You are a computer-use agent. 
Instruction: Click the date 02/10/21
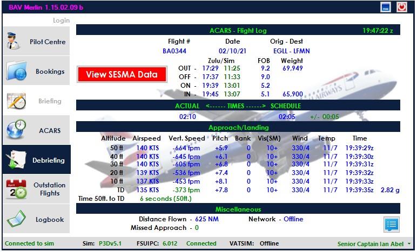[x=232, y=51]
